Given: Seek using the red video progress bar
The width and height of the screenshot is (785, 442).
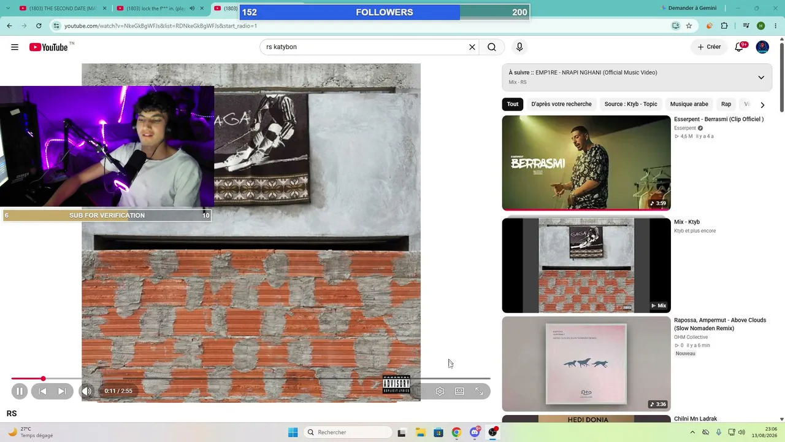Looking at the screenshot, I should (251, 379).
